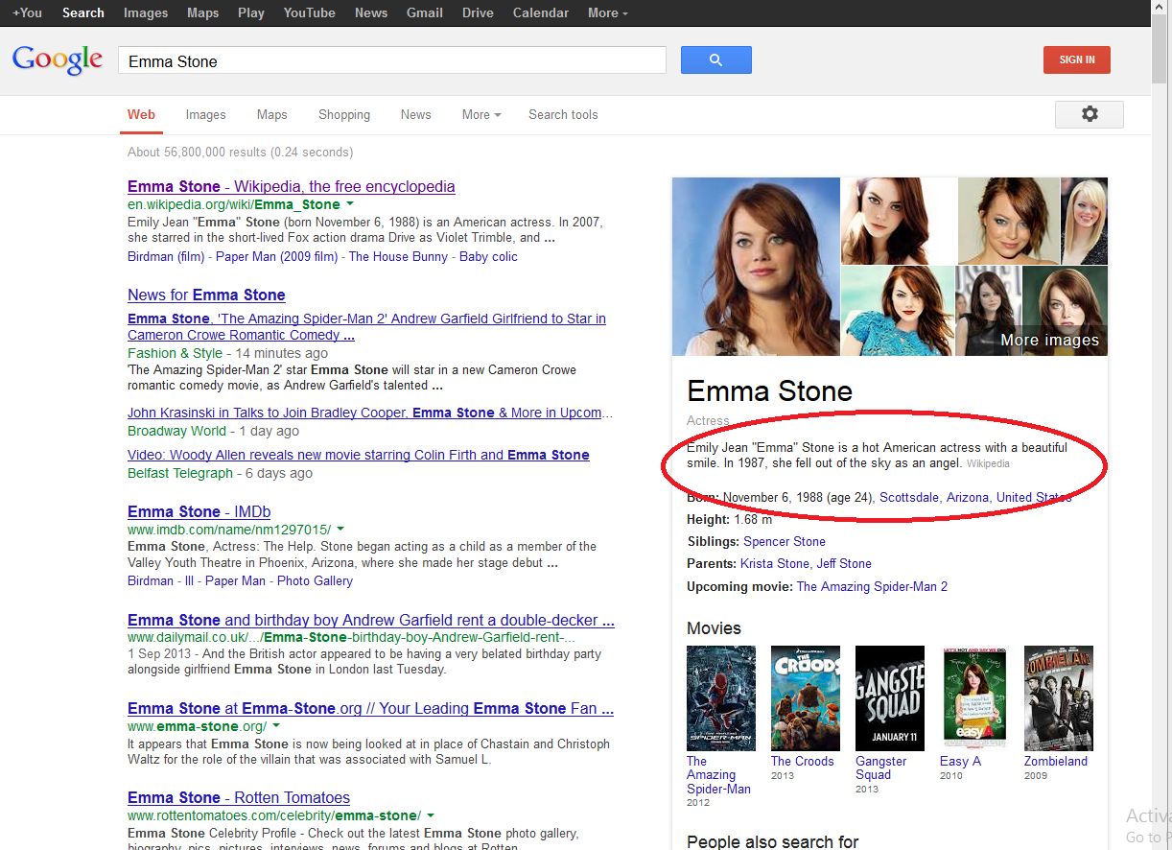Screen dimensions: 1172x850
Task: Open dropdown arrow beside Wikipedia result URL
Action: [350, 204]
